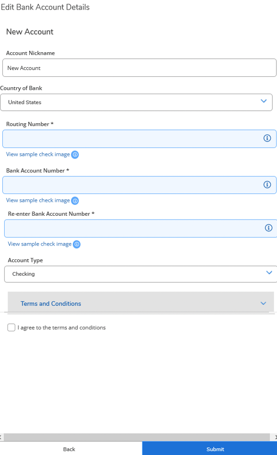Open the Country of Bank dropdown
This screenshot has height=455, width=277.
pos(136,102)
